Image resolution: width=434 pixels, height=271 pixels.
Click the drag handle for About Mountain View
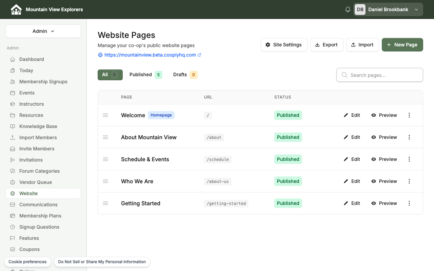[105, 137]
